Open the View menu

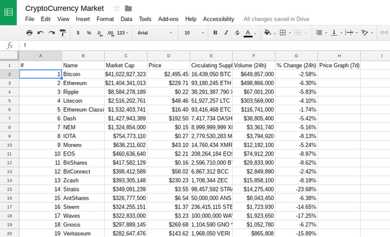tap(63, 19)
